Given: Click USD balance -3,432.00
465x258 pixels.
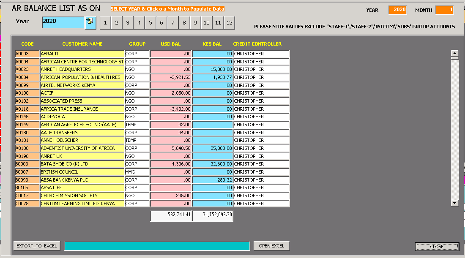Looking at the screenshot, I should tap(171, 109).
